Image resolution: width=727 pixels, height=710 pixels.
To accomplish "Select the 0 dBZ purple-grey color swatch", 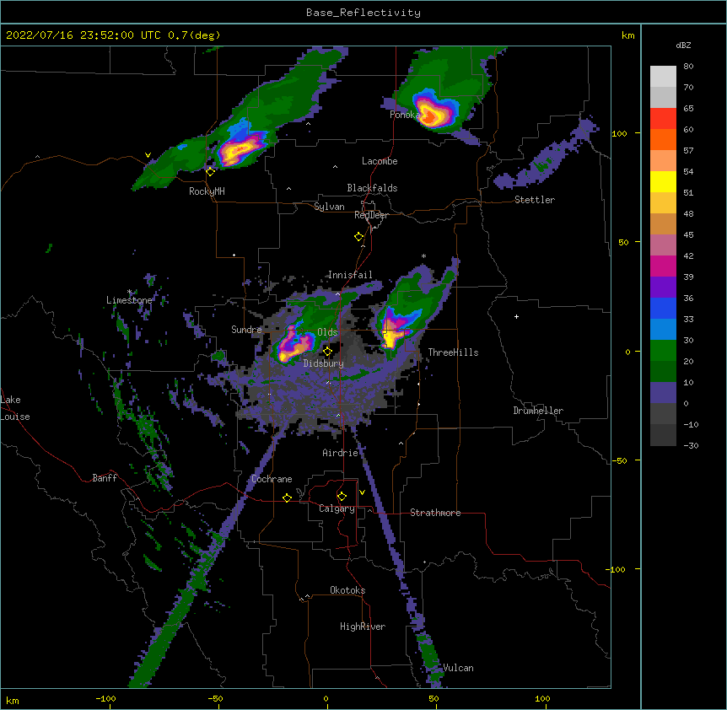I will 663,393.
